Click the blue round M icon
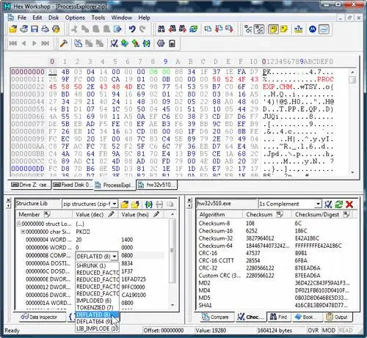 coord(313,29)
